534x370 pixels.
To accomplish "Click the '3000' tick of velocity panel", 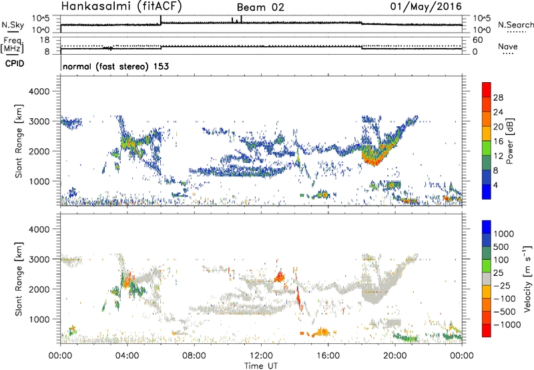I will point(39,259).
